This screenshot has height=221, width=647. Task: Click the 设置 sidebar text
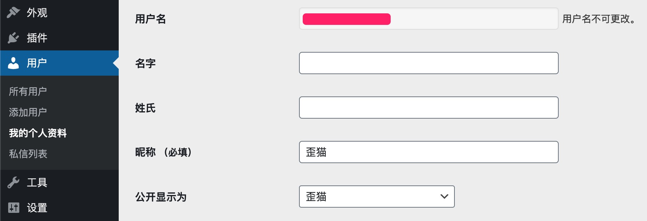(37, 208)
